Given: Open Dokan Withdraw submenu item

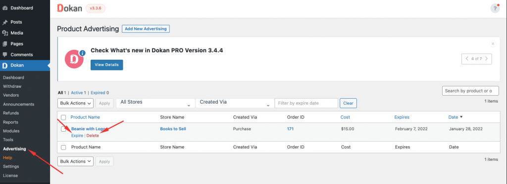Looking at the screenshot, I should coord(12,86).
